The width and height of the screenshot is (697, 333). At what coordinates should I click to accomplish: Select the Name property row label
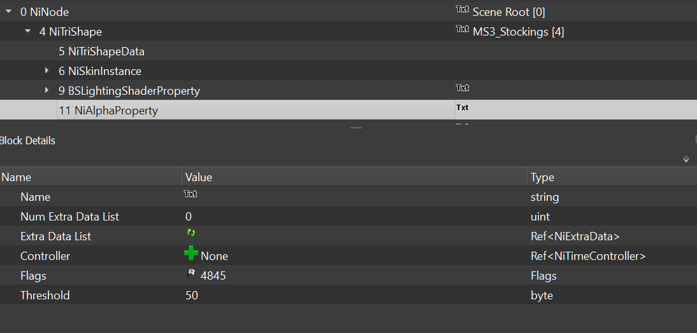35,197
